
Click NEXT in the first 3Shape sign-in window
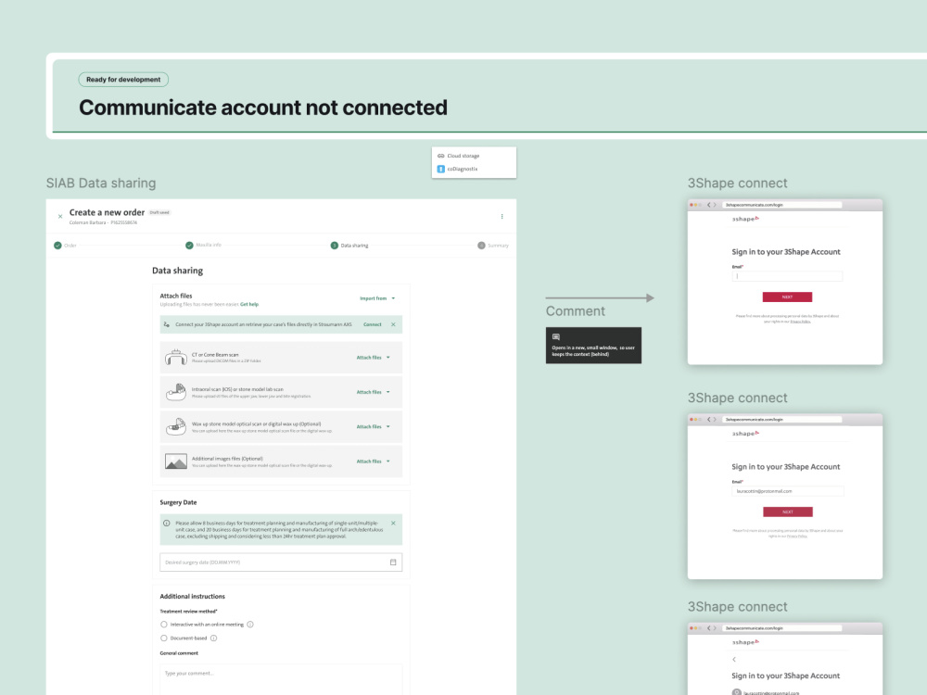(787, 297)
